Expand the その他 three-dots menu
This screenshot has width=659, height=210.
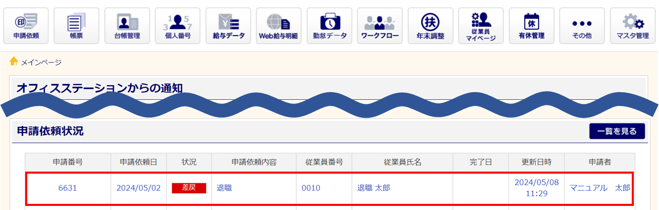click(582, 26)
